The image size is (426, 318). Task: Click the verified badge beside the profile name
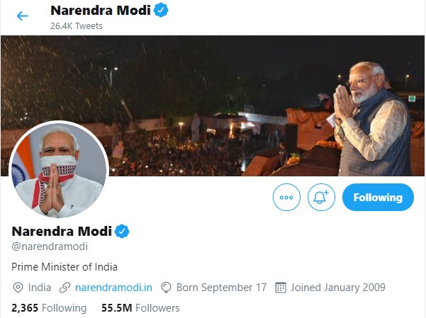123,232
